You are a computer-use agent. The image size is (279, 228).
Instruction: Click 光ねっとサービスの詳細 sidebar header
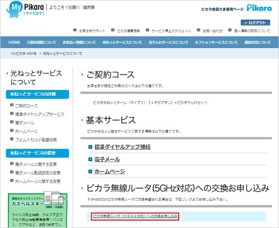point(37,94)
